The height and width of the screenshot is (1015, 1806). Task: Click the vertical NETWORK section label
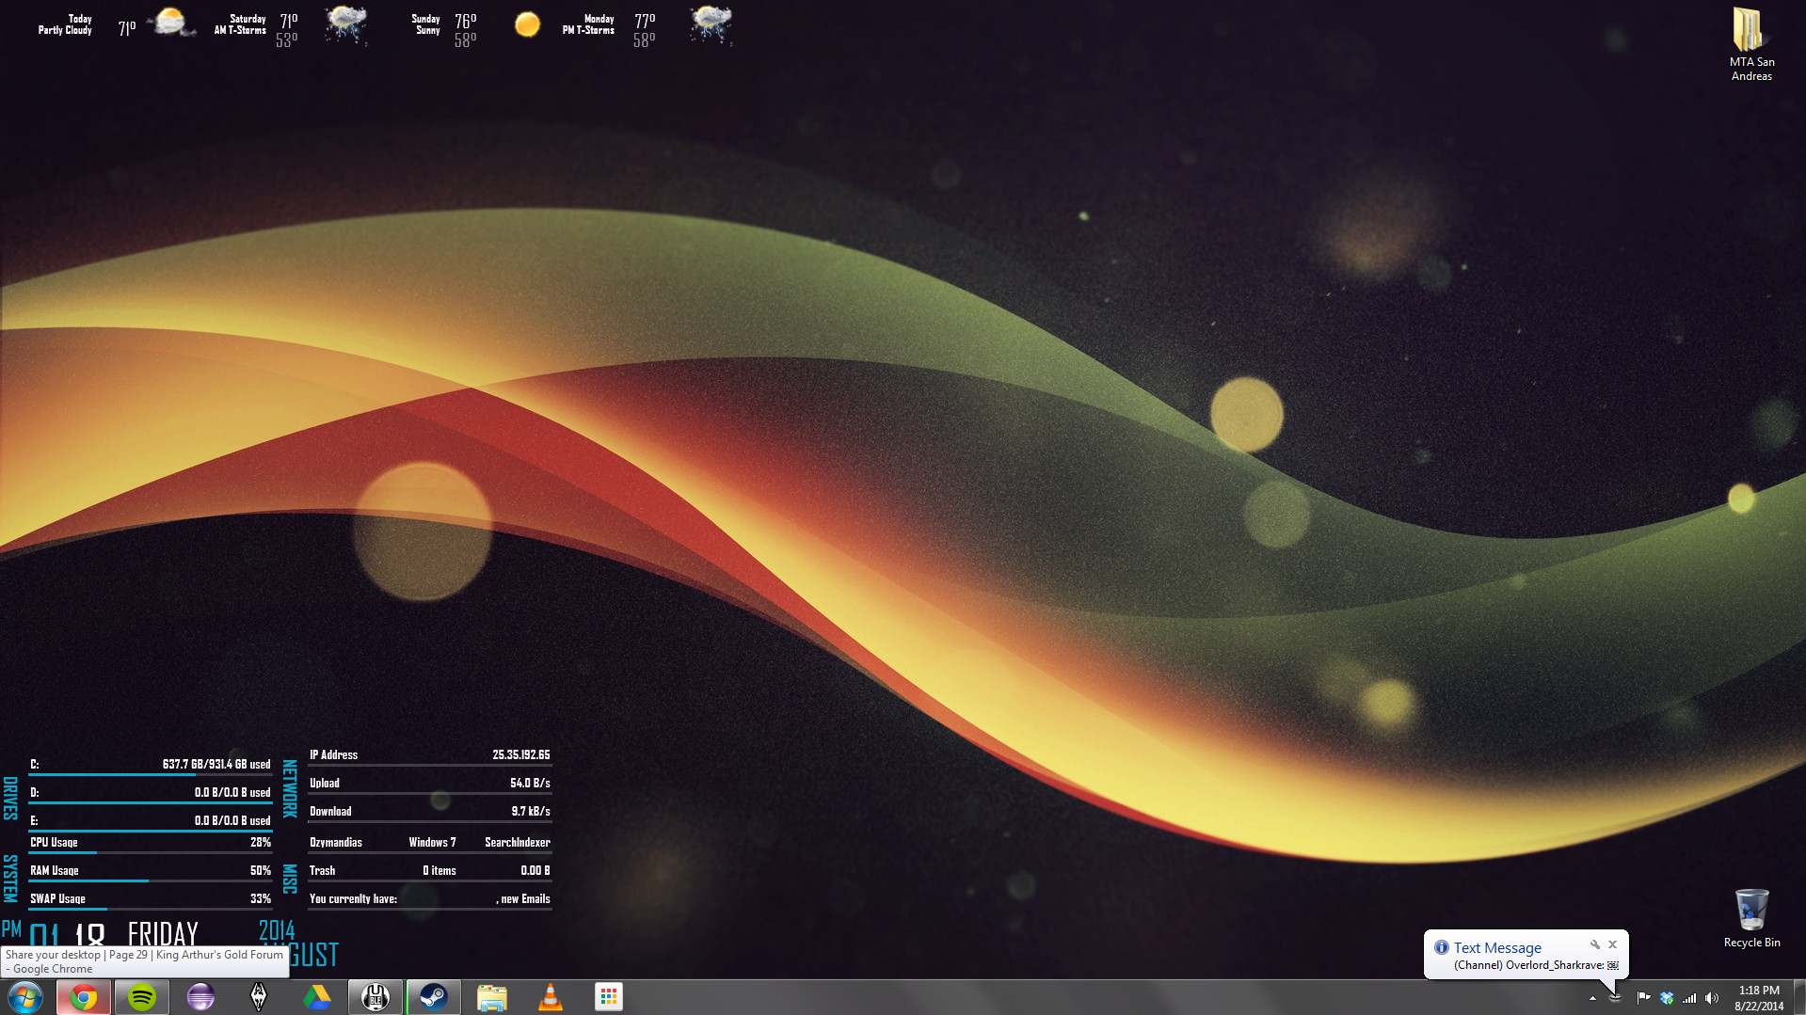pos(290,788)
